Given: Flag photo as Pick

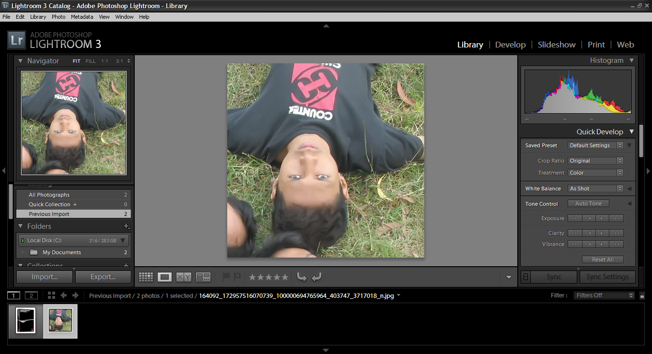Looking at the screenshot, I should (x=226, y=277).
